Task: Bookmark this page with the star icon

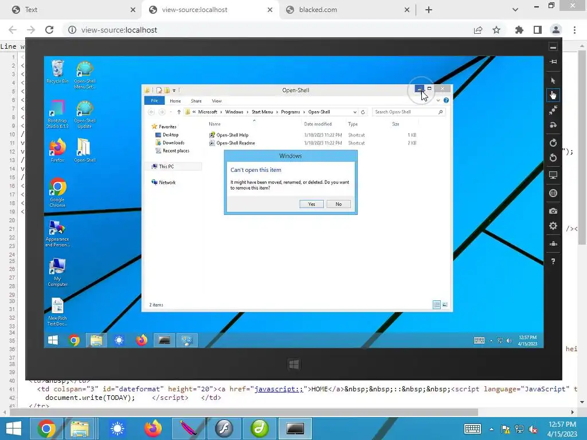Action: [496, 30]
